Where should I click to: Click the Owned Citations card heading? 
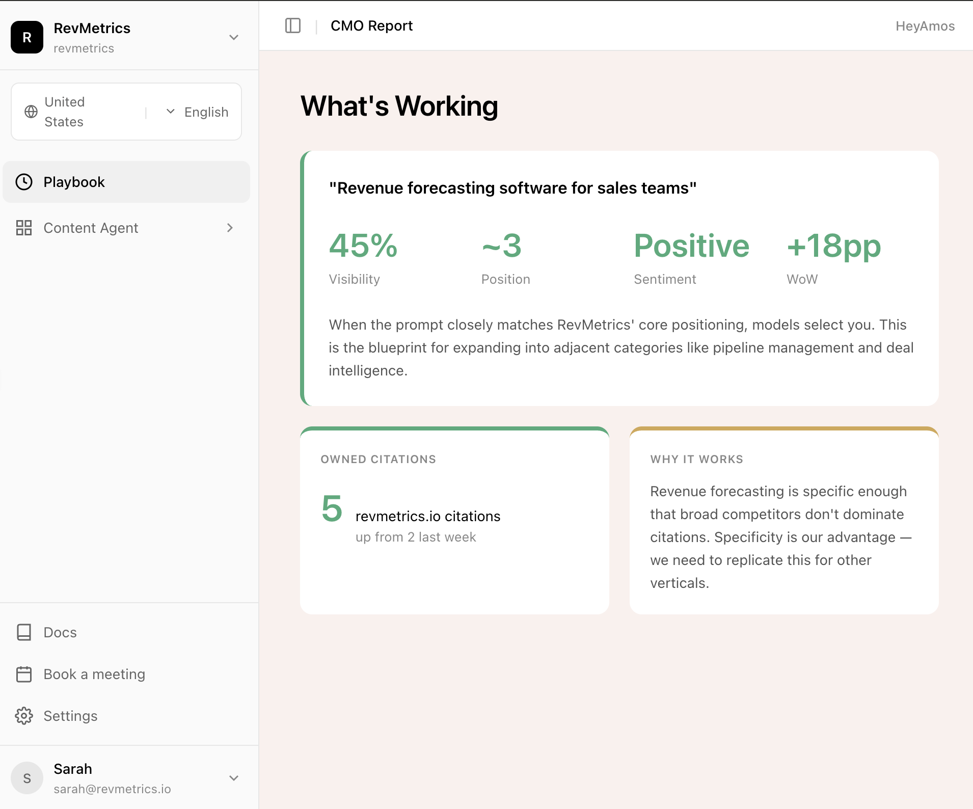(378, 459)
